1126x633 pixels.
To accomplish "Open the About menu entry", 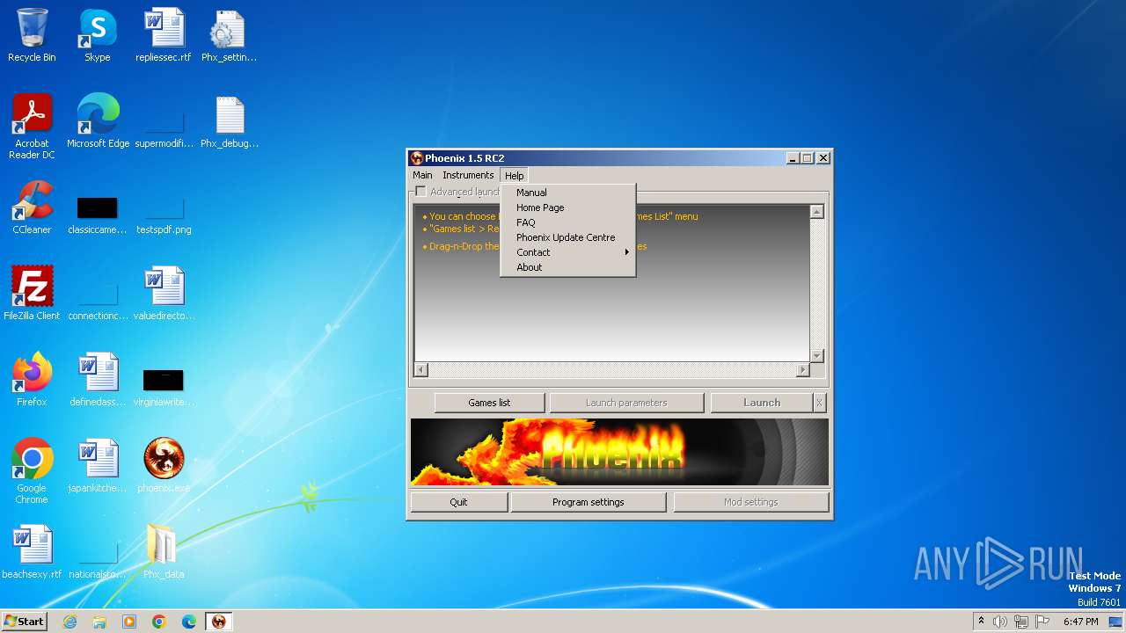I will pyautogui.click(x=567, y=267).
